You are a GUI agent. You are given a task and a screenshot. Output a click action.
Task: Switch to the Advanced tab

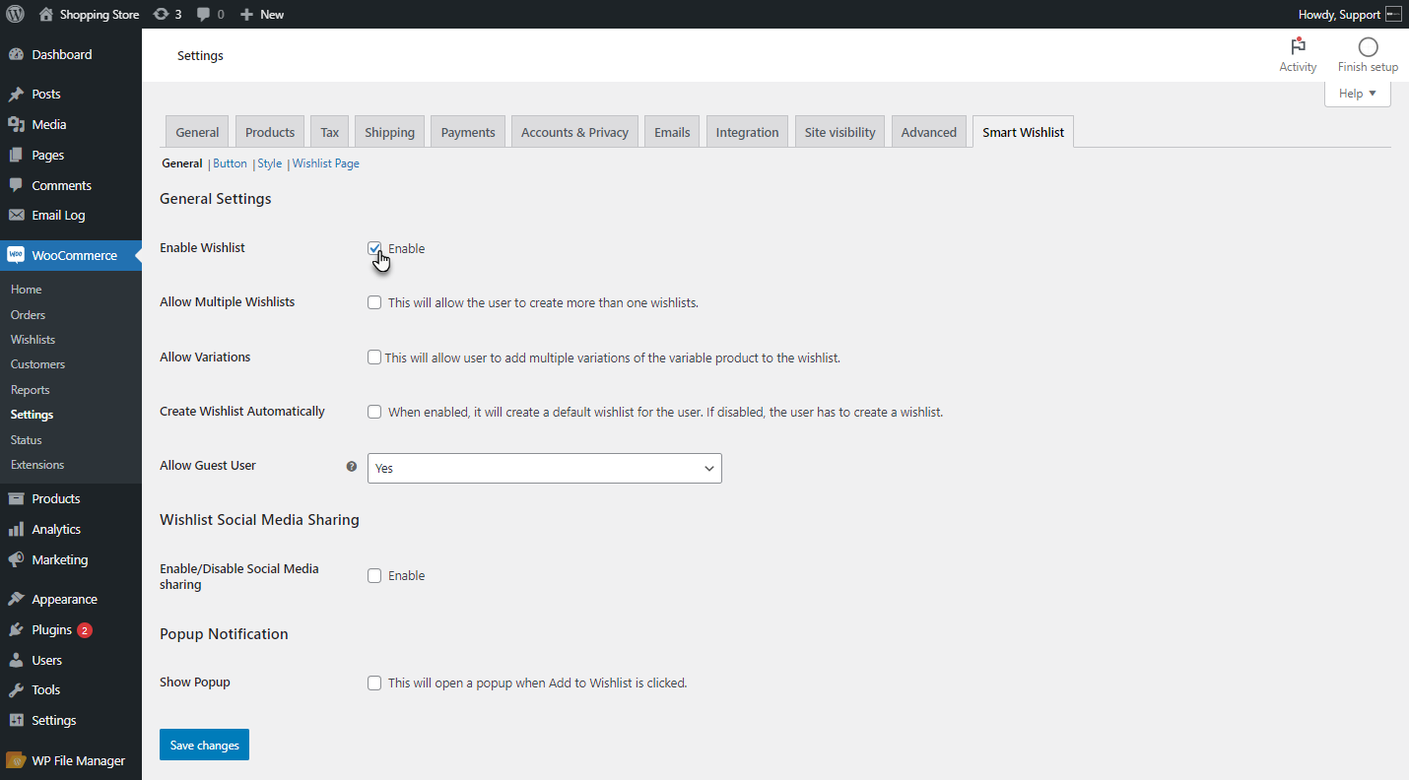pyautogui.click(x=929, y=132)
